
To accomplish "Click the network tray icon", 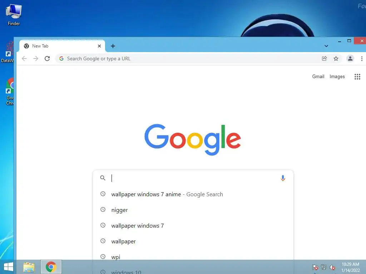I will (x=324, y=267).
